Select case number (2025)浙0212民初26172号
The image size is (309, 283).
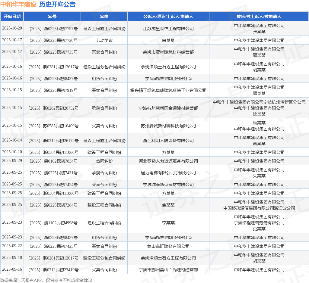[53, 141]
